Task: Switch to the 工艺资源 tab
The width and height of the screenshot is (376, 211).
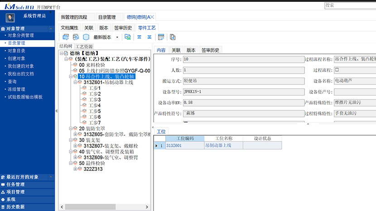Action: coord(84,46)
